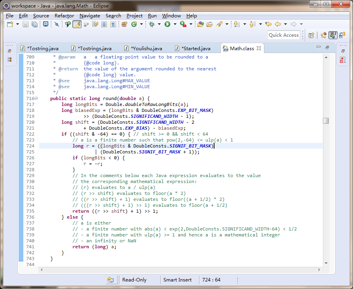This screenshot has width=353, height=289.
Task: Open the File menu
Action: click(x=9, y=16)
